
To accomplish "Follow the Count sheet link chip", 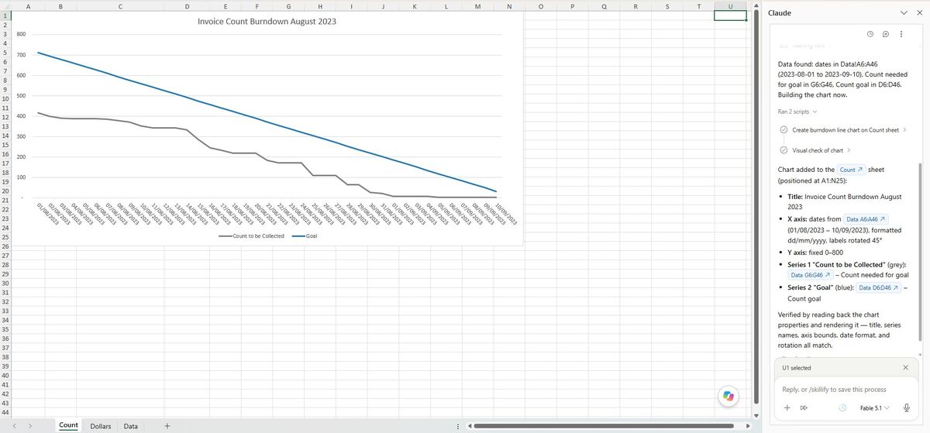I will 851,170.
